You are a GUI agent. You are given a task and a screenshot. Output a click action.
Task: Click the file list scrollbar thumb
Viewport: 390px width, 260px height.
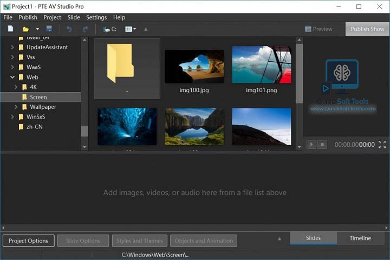click(299, 74)
